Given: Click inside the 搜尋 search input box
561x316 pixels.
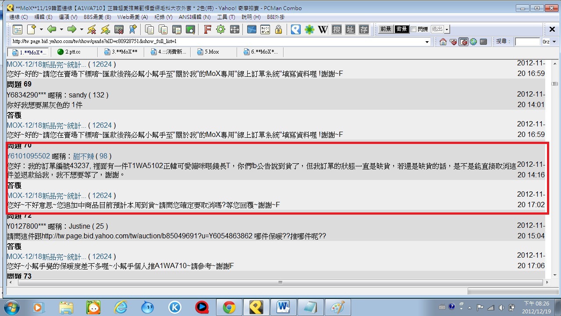Looking at the screenshot, I should 527,42.
